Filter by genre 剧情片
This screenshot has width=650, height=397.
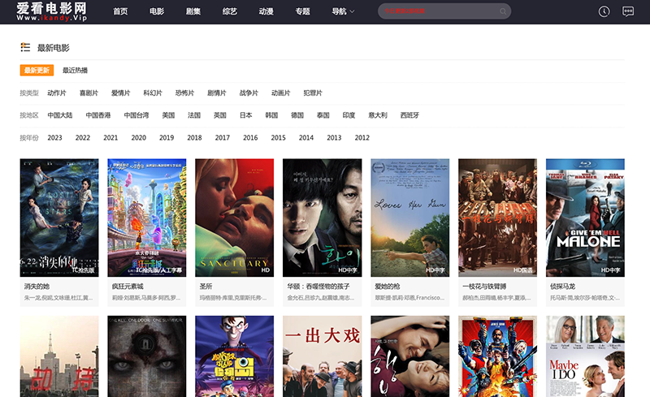coord(217,93)
